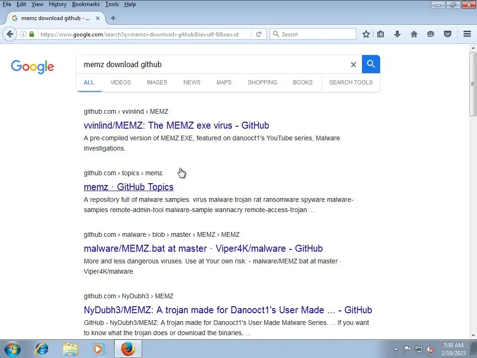Open the File menu
The height and width of the screenshot is (358, 477).
point(7,4)
